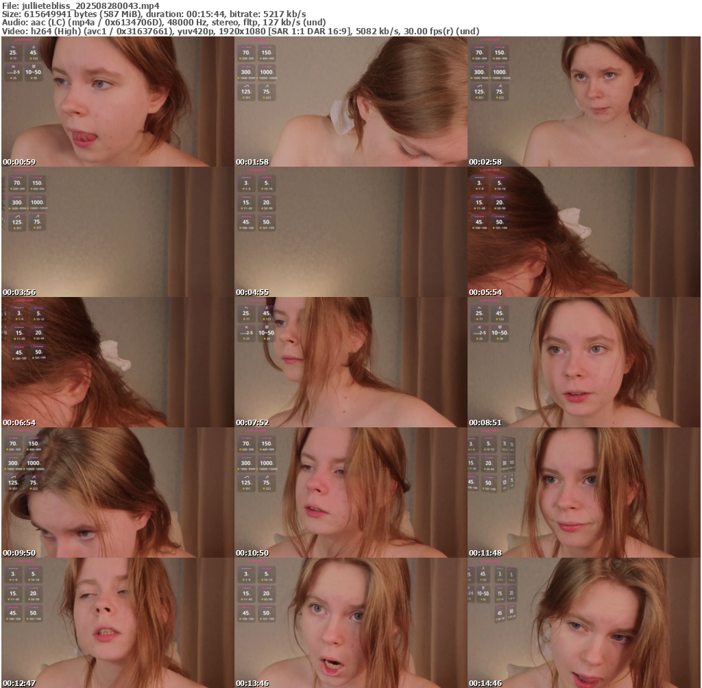Image resolution: width=702 pixels, height=688 pixels.
Task: Click the Audio codec info line
Action: click(x=164, y=22)
